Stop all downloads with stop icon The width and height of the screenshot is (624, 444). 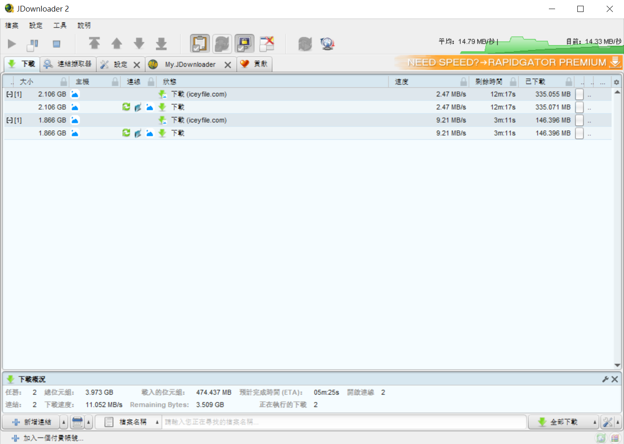pos(57,44)
